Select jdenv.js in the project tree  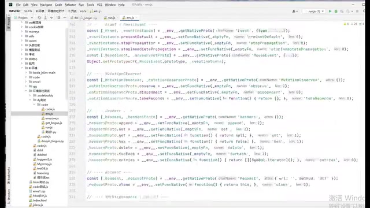[36, 205]
